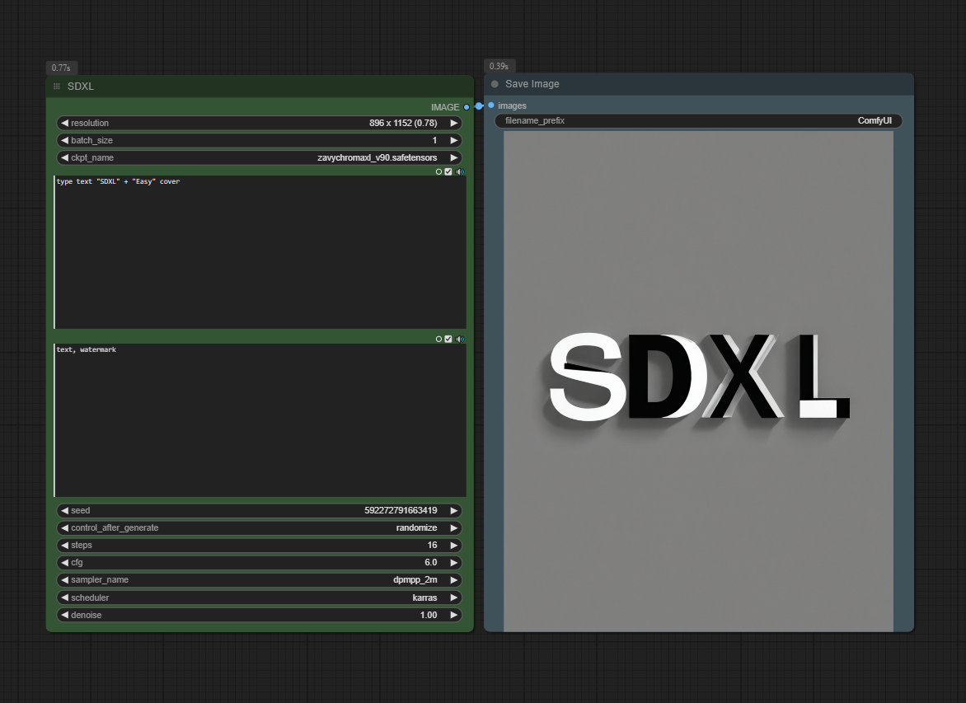Screen dimensions: 966x703
Task: Increase seed with the right arrow
Action: coord(454,511)
